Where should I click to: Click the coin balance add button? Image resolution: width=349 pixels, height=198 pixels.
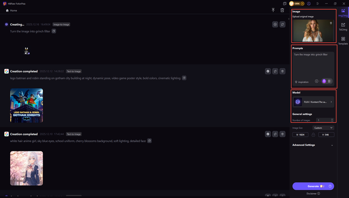(302, 4)
